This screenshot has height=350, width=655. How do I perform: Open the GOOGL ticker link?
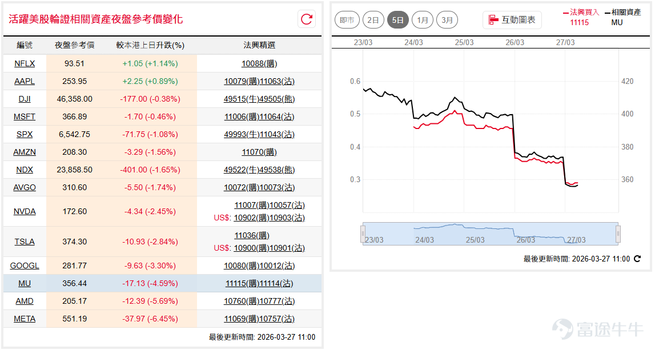tap(25, 265)
